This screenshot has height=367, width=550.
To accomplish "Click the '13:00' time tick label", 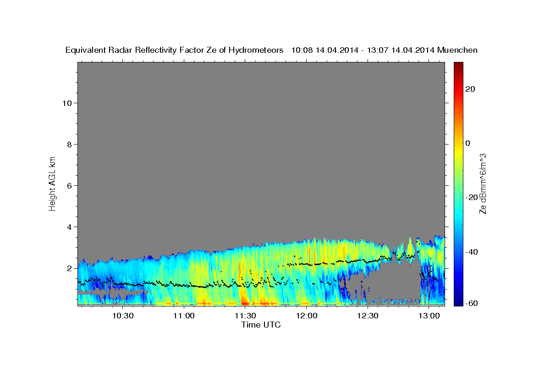I will click(429, 316).
